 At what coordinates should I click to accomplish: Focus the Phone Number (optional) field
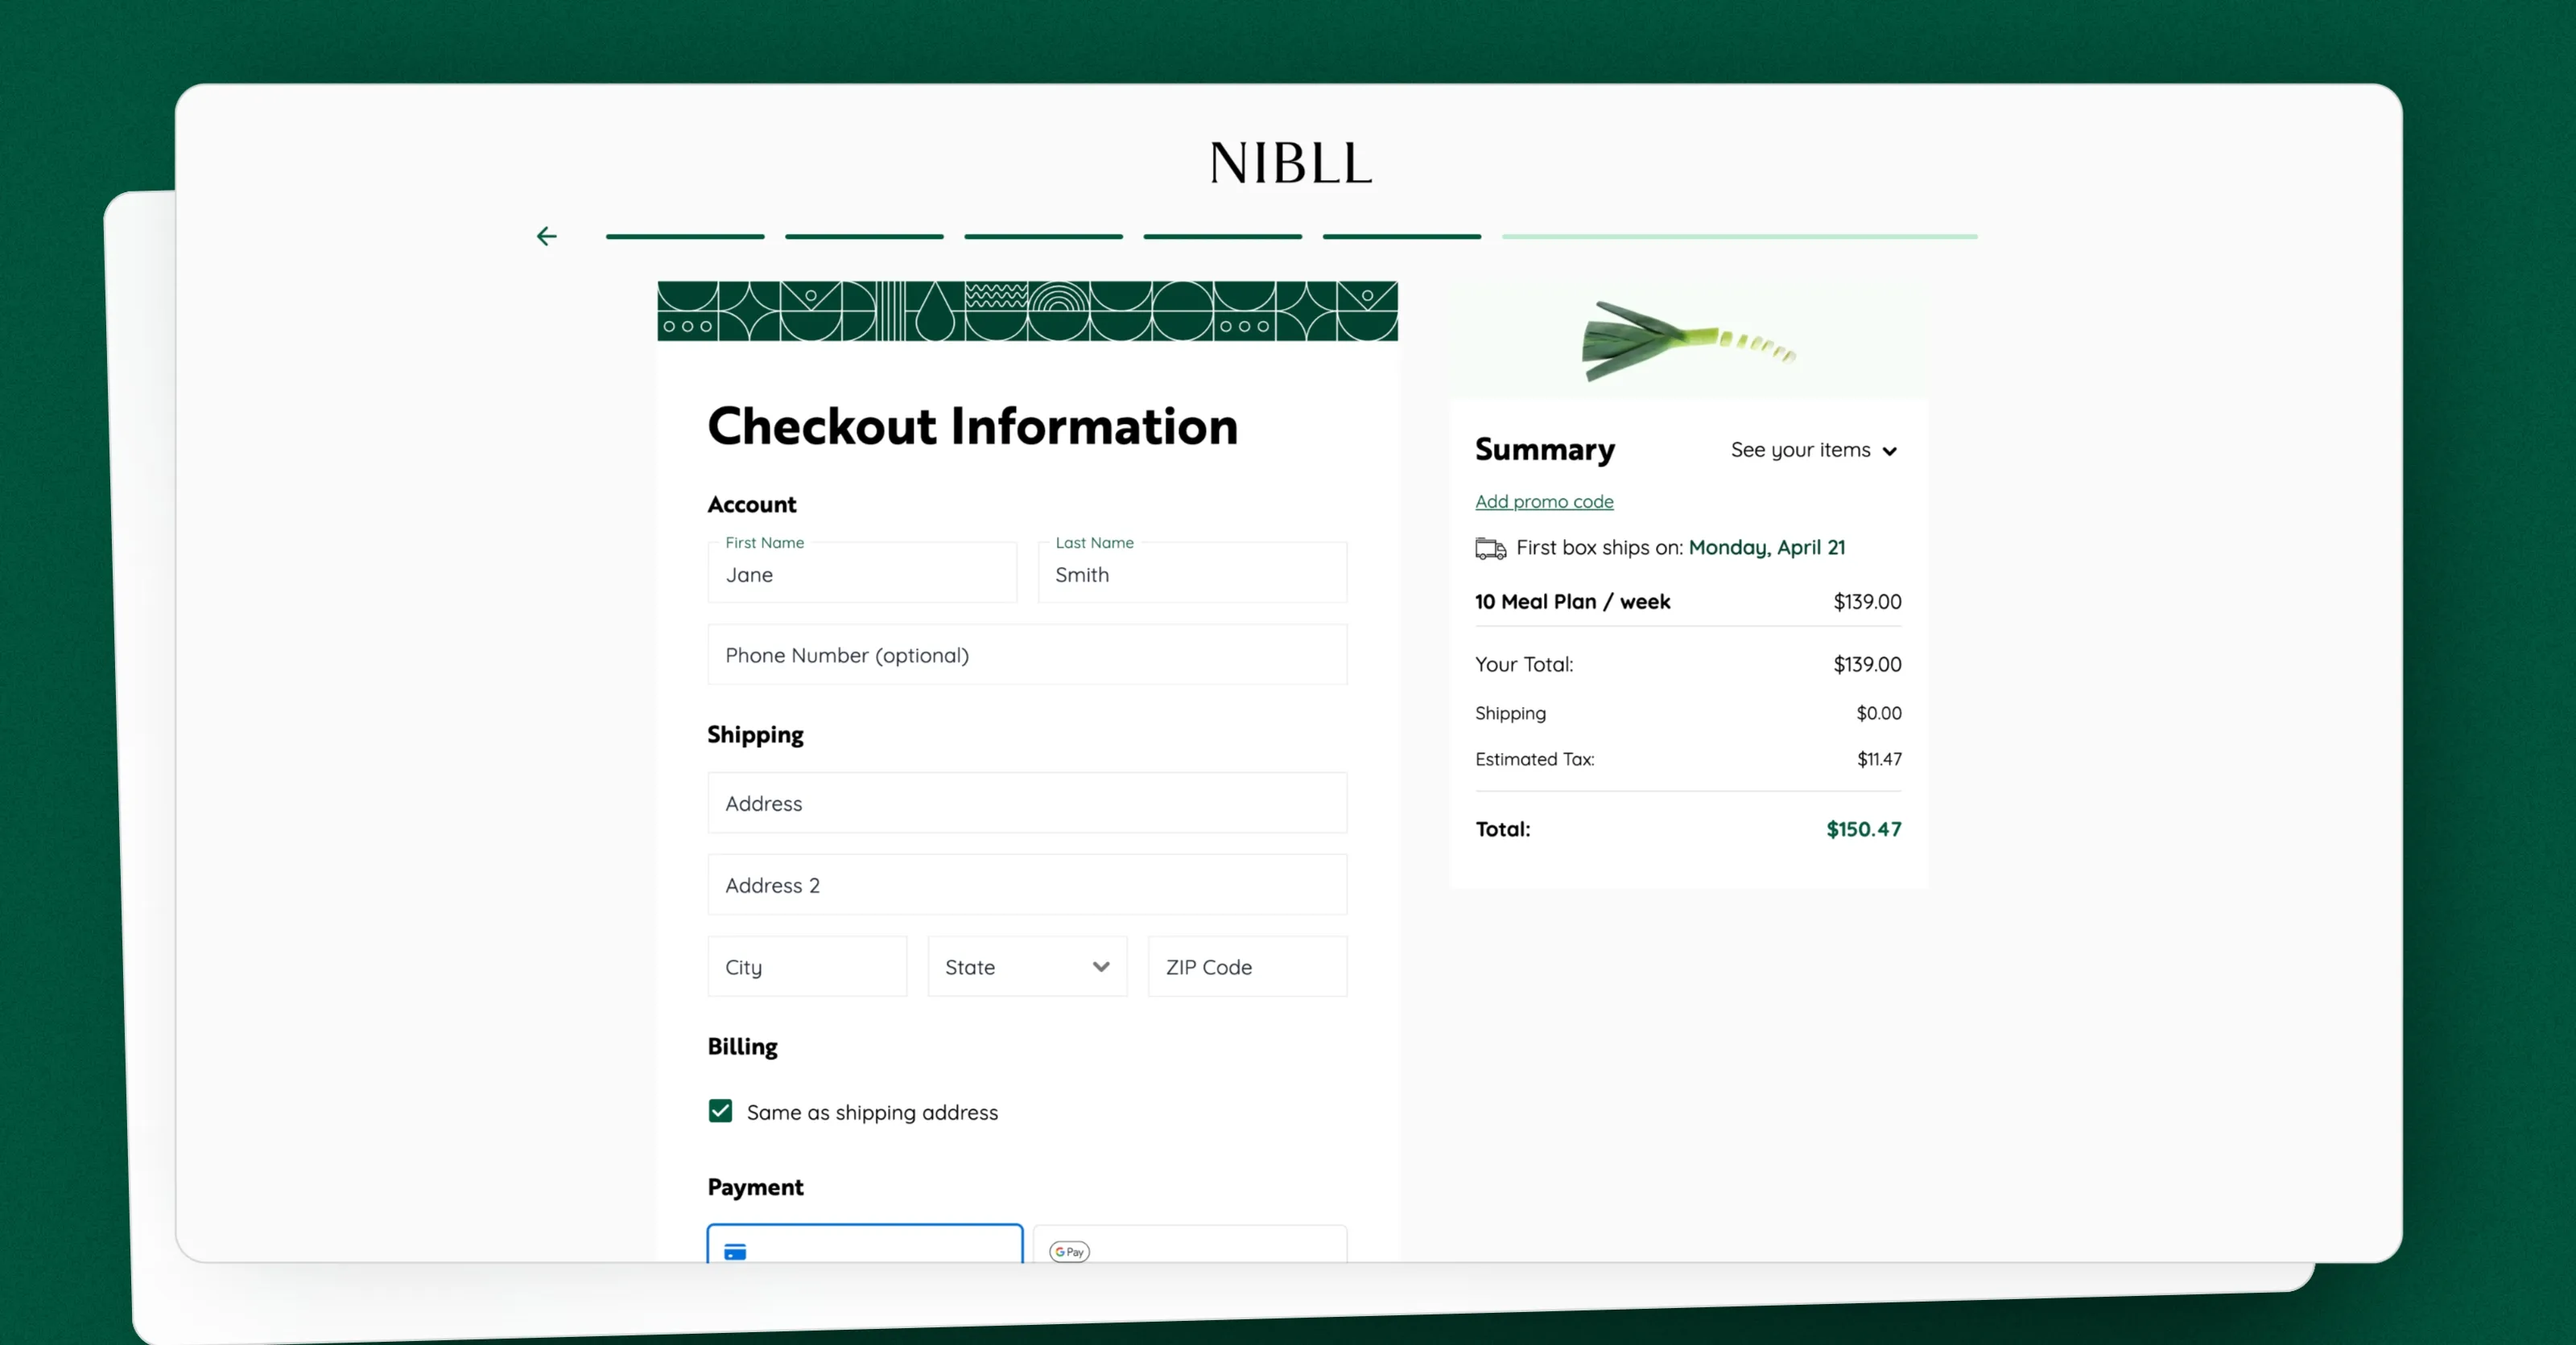click(x=1027, y=655)
